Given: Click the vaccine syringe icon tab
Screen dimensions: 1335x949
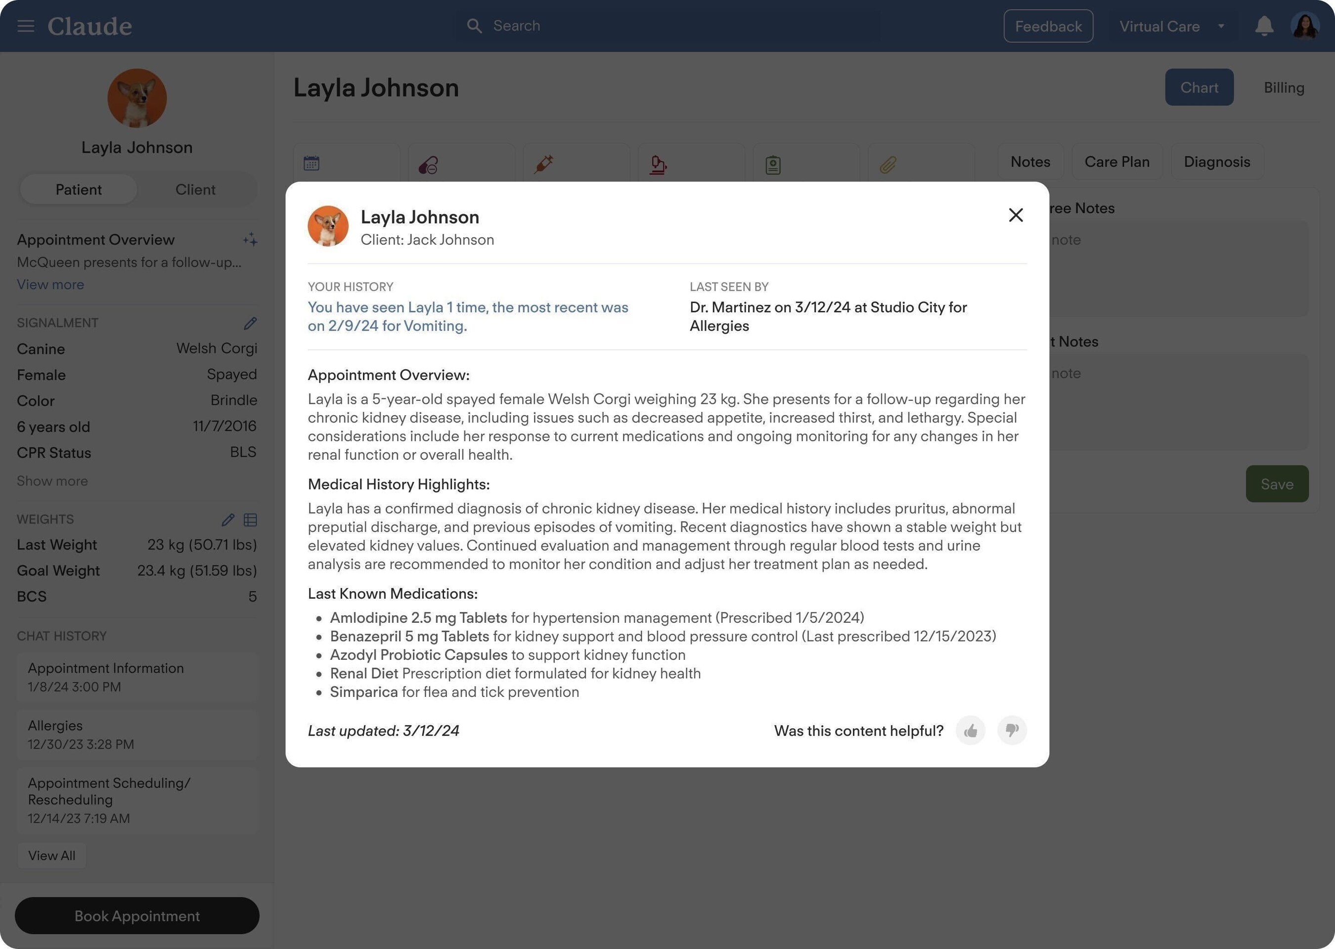Looking at the screenshot, I should [x=543, y=164].
